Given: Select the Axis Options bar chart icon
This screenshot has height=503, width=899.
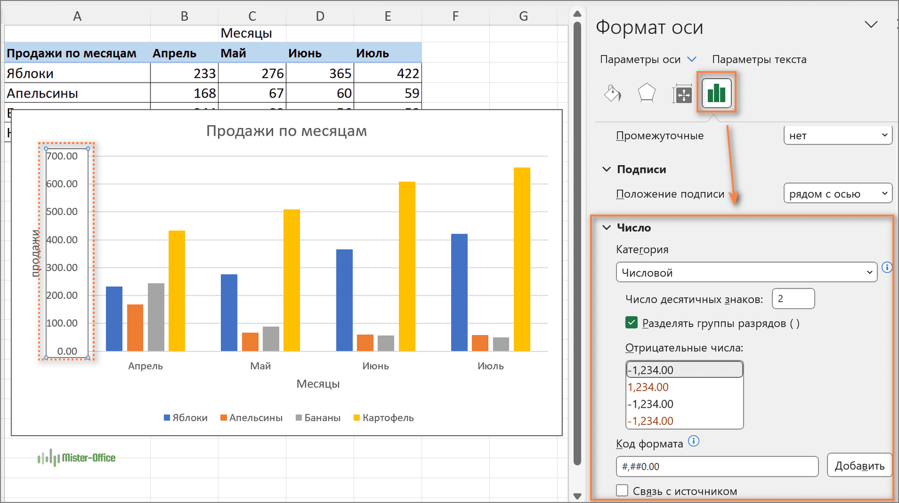Looking at the screenshot, I should pyautogui.click(x=716, y=93).
